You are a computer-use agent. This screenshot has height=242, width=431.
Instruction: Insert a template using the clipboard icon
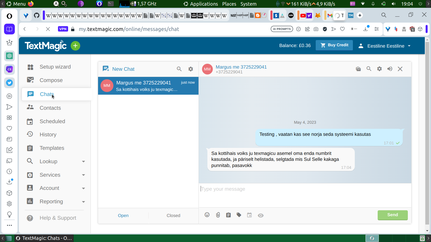[x=228, y=215]
